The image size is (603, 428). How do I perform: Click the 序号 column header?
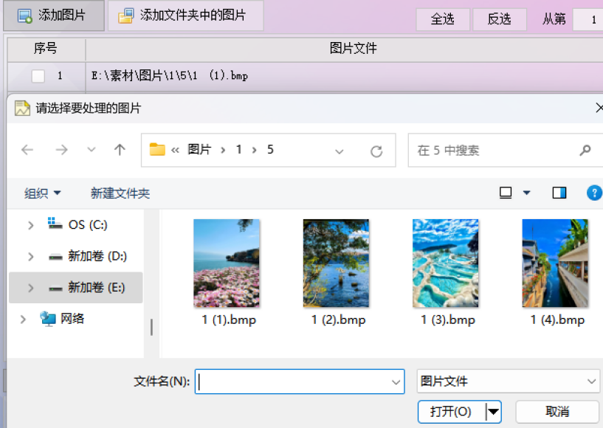[x=46, y=49]
